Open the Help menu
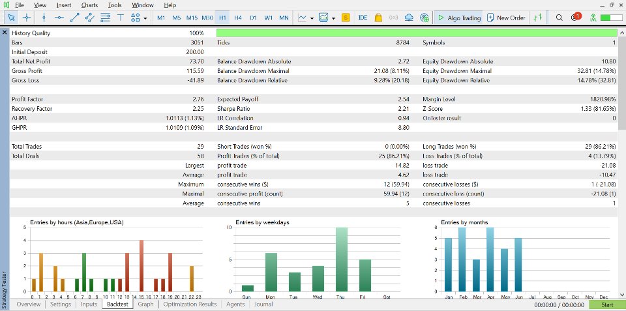Image resolution: width=626 pixels, height=311 pixels. click(x=170, y=5)
